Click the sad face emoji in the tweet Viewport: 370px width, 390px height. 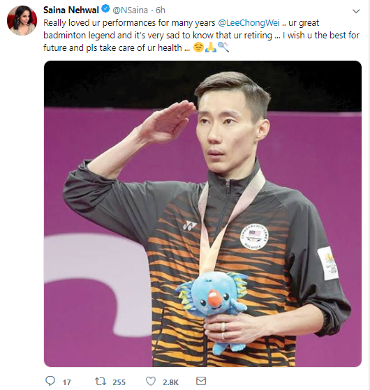(198, 47)
